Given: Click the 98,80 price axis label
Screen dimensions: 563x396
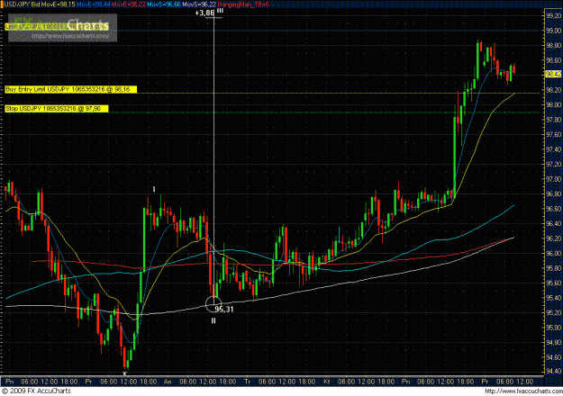Looking at the screenshot, I should click(553, 46).
